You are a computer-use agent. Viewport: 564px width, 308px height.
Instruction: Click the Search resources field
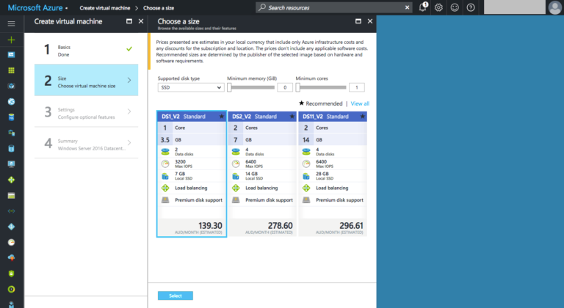click(x=333, y=7)
